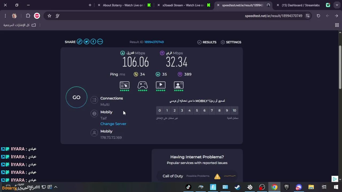The height and width of the screenshot is (192, 342).
Task: Reload the page
Action: click(318, 16)
